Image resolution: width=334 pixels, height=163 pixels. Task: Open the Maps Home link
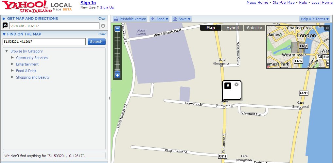click(257, 3)
